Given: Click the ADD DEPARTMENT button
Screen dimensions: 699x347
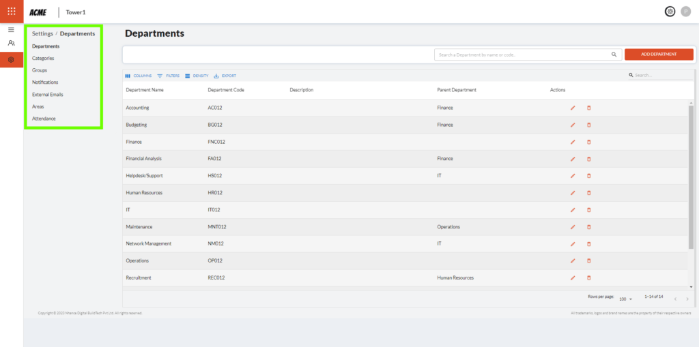Looking at the screenshot, I should pos(659,55).
